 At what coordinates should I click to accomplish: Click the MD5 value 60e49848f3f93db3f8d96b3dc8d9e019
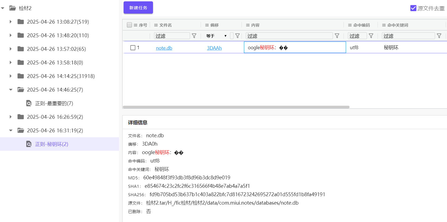click(x=187, y=177)
